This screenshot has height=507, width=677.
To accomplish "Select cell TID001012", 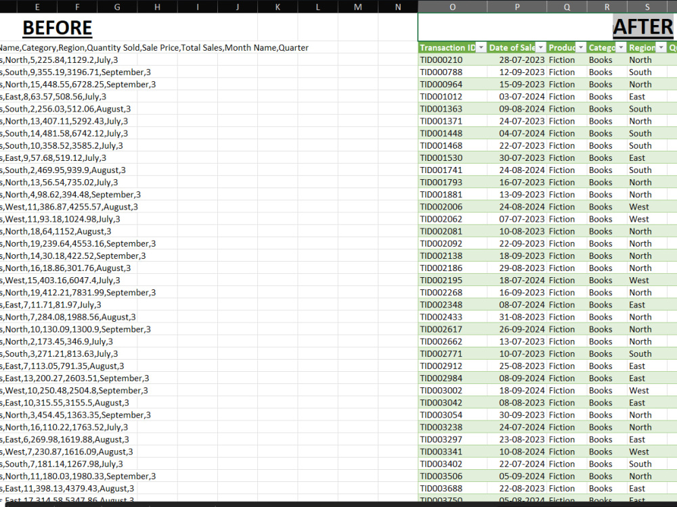I will [x=452, y=97].
